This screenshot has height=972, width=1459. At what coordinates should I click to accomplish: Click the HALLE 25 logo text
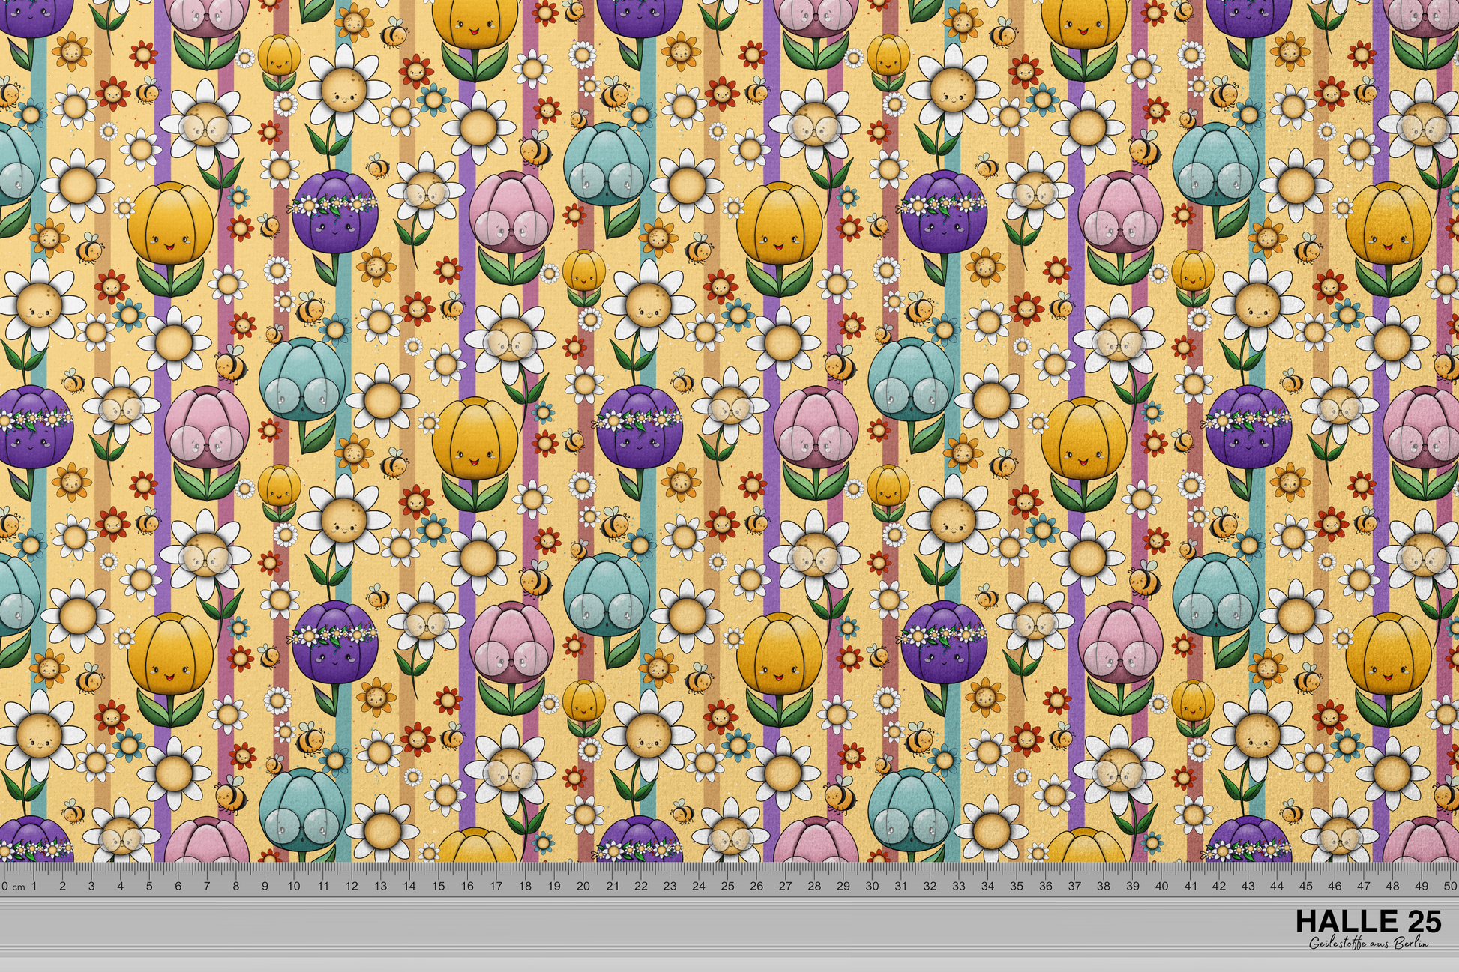[1368, 921]
